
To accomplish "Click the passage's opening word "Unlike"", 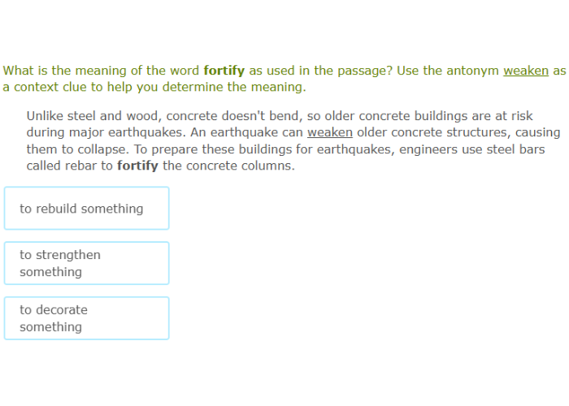I will coord(45,116).
